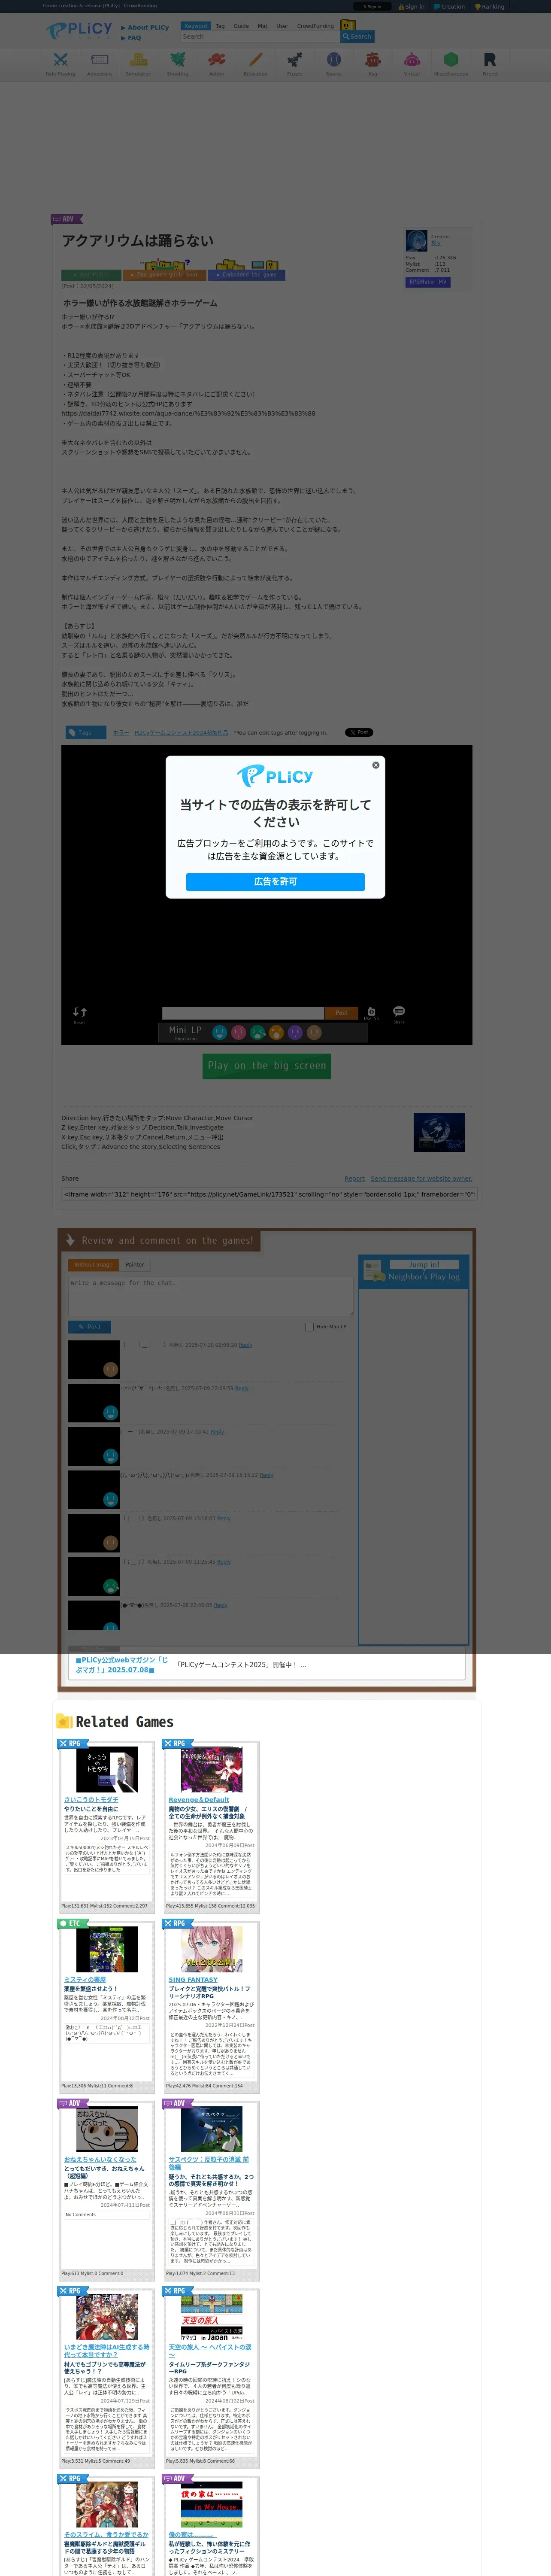Switch to the Without image comment tab

click(93, 1265)
